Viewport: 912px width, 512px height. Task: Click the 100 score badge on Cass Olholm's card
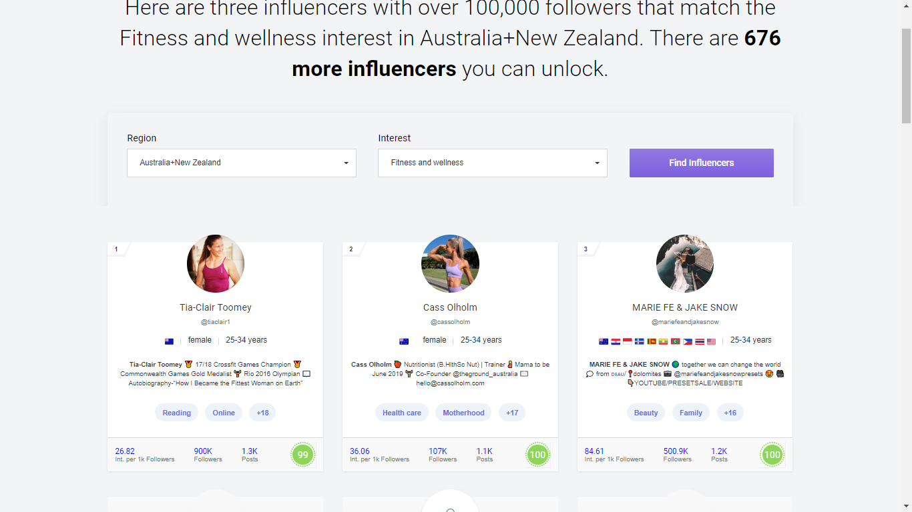click(537, 455)
